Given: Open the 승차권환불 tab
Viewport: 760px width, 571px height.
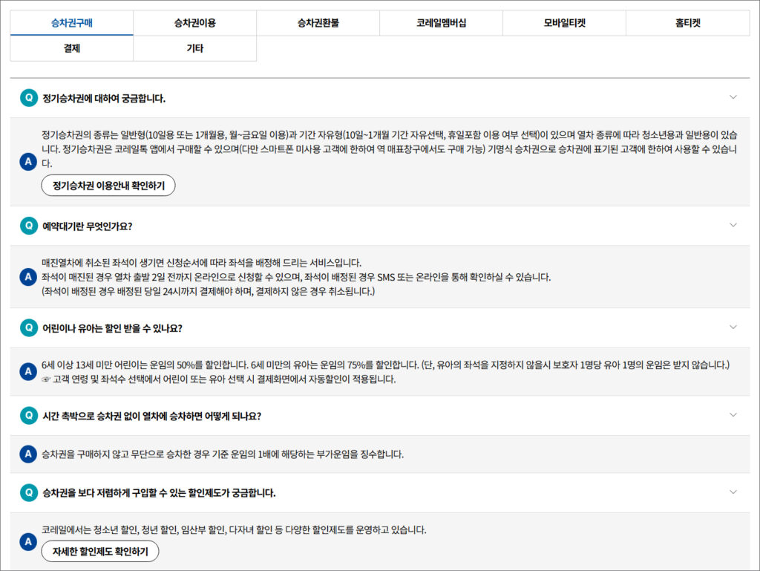Looking at the screenshot, I should (318, 23).
